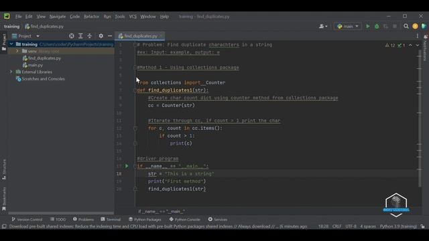Open the IDE updates icon
Screen dimensions: 429x241
(x=415, y=26)
